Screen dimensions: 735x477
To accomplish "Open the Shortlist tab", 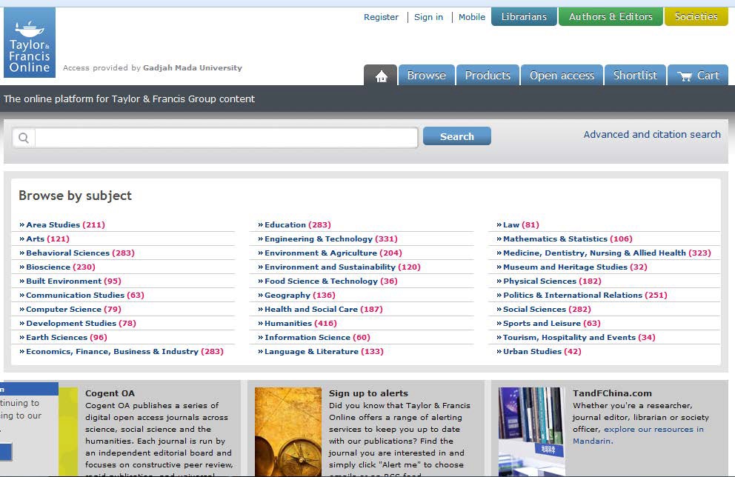I will 635,76.
